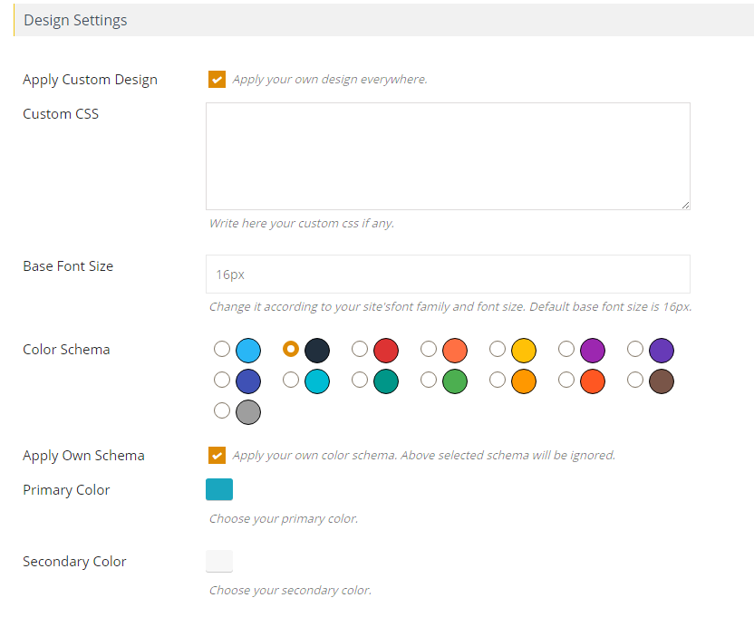Choose the teal green color schema radio
The image size is (754, 617).
point(360,381)
